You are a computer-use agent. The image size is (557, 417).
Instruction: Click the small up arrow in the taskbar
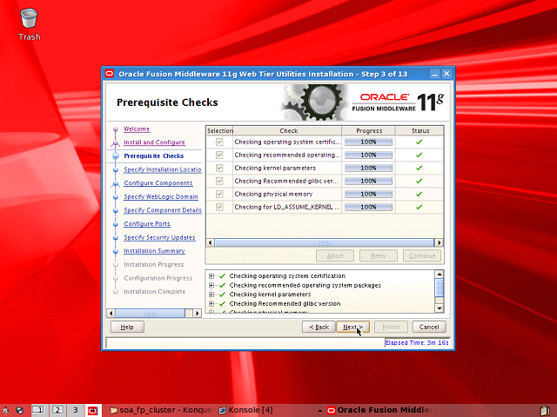(319, 411)
